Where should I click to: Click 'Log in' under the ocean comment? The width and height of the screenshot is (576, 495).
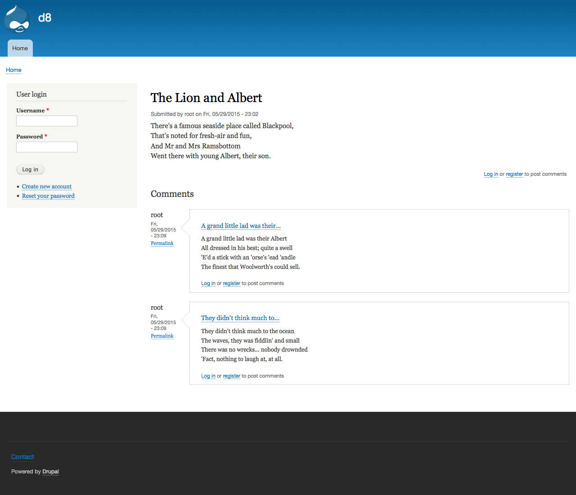(x=208, y=376)
